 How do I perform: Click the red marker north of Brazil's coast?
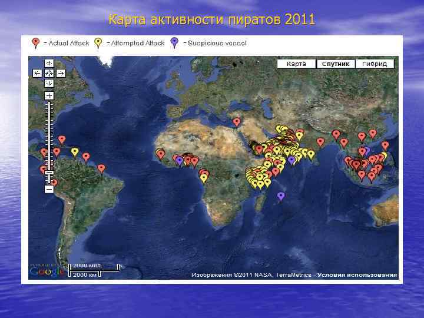(x=101, y=168)
